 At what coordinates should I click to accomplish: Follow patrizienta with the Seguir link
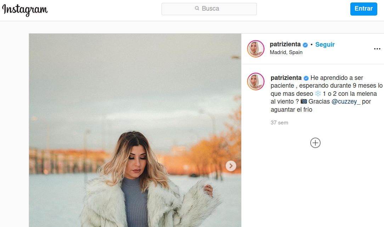coord(325,45)
